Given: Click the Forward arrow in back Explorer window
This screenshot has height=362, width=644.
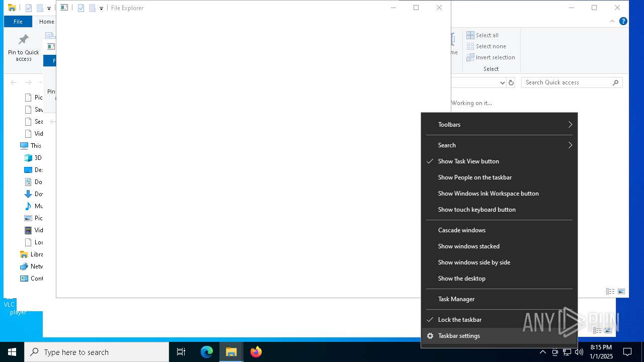Looking at the screenshot, I should click(x=29, y=82).
